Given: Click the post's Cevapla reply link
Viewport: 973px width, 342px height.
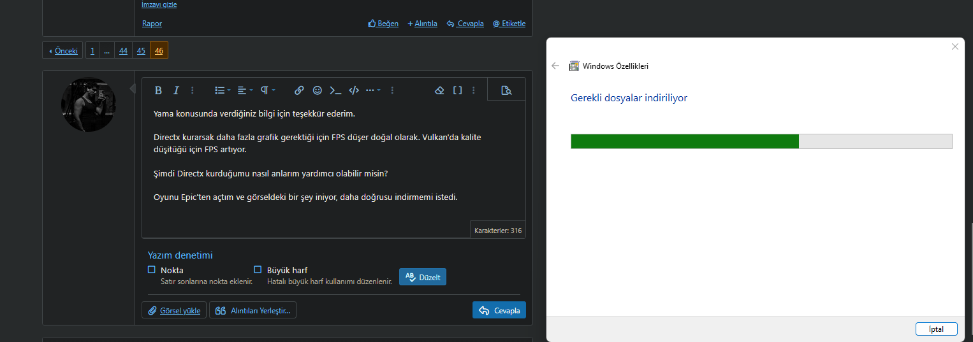Looking at the screenshot, I should pos(465,24).
